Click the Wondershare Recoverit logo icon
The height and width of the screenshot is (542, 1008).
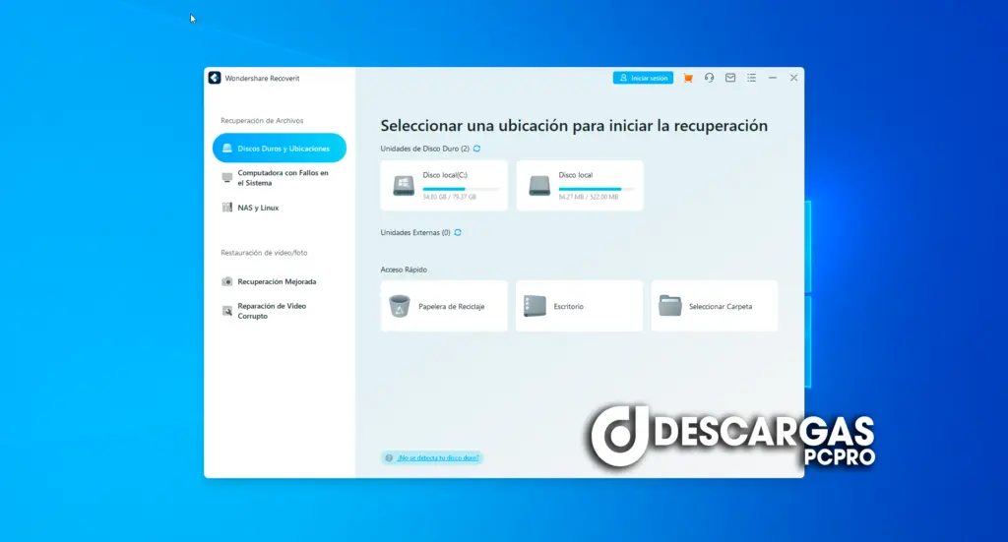pos(215,78)
